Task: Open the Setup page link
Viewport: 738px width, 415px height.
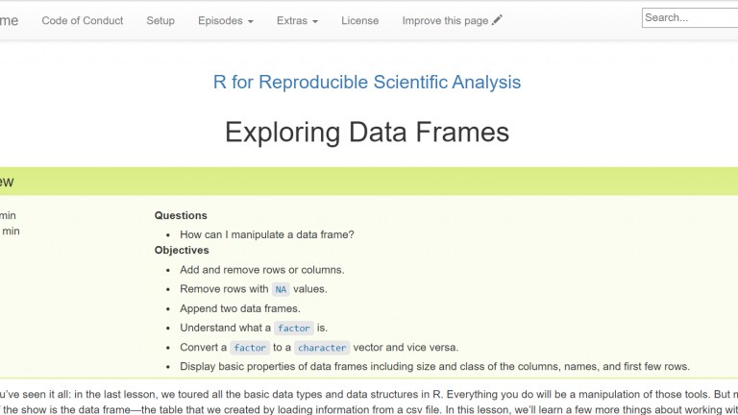Action: click(x=160, y=21)
